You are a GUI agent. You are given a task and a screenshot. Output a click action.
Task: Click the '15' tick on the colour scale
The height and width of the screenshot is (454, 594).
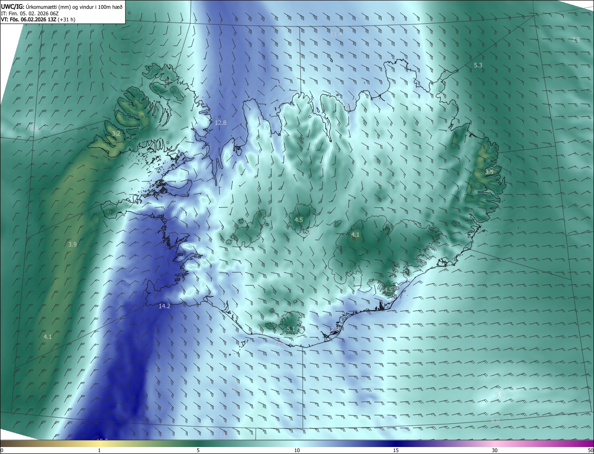(396, 450)
